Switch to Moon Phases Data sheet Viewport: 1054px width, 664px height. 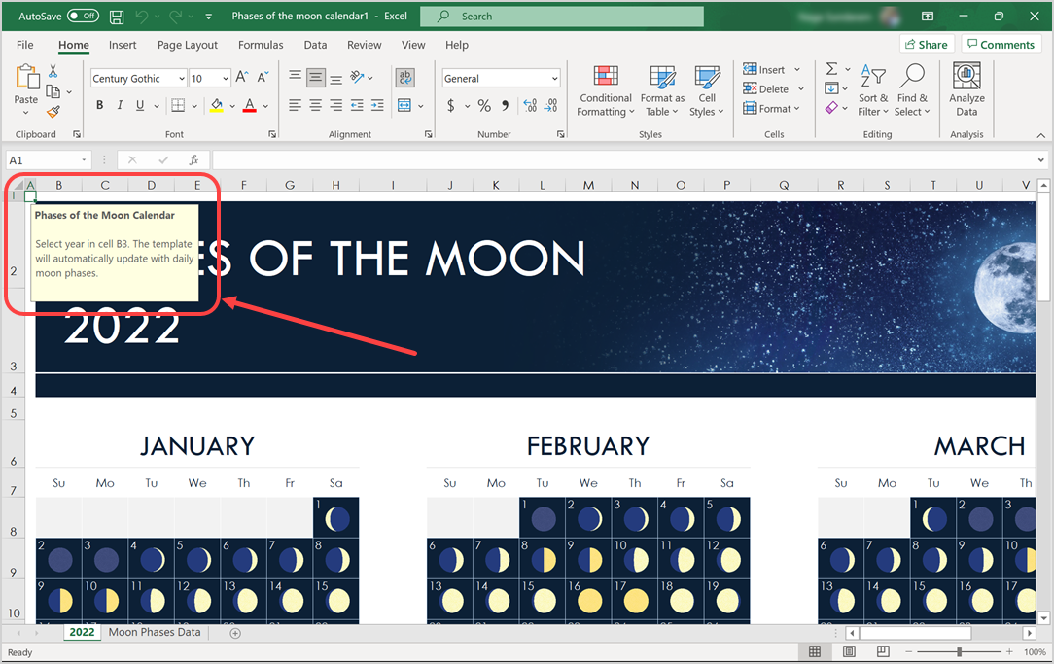pyautogui.click(x=155, y=633)
